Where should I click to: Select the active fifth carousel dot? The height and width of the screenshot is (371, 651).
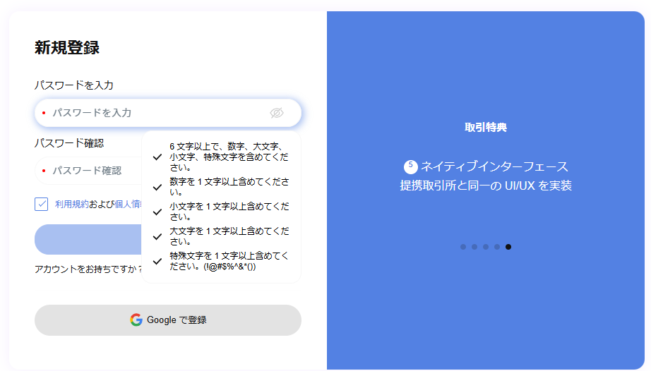point(508,247)
